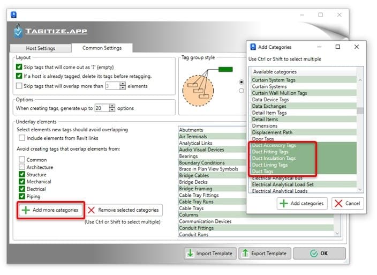The image size is (377, 275).
Task: Switch to the Common Settings tab
Action: pyautogui.click(x=102, y=48)
